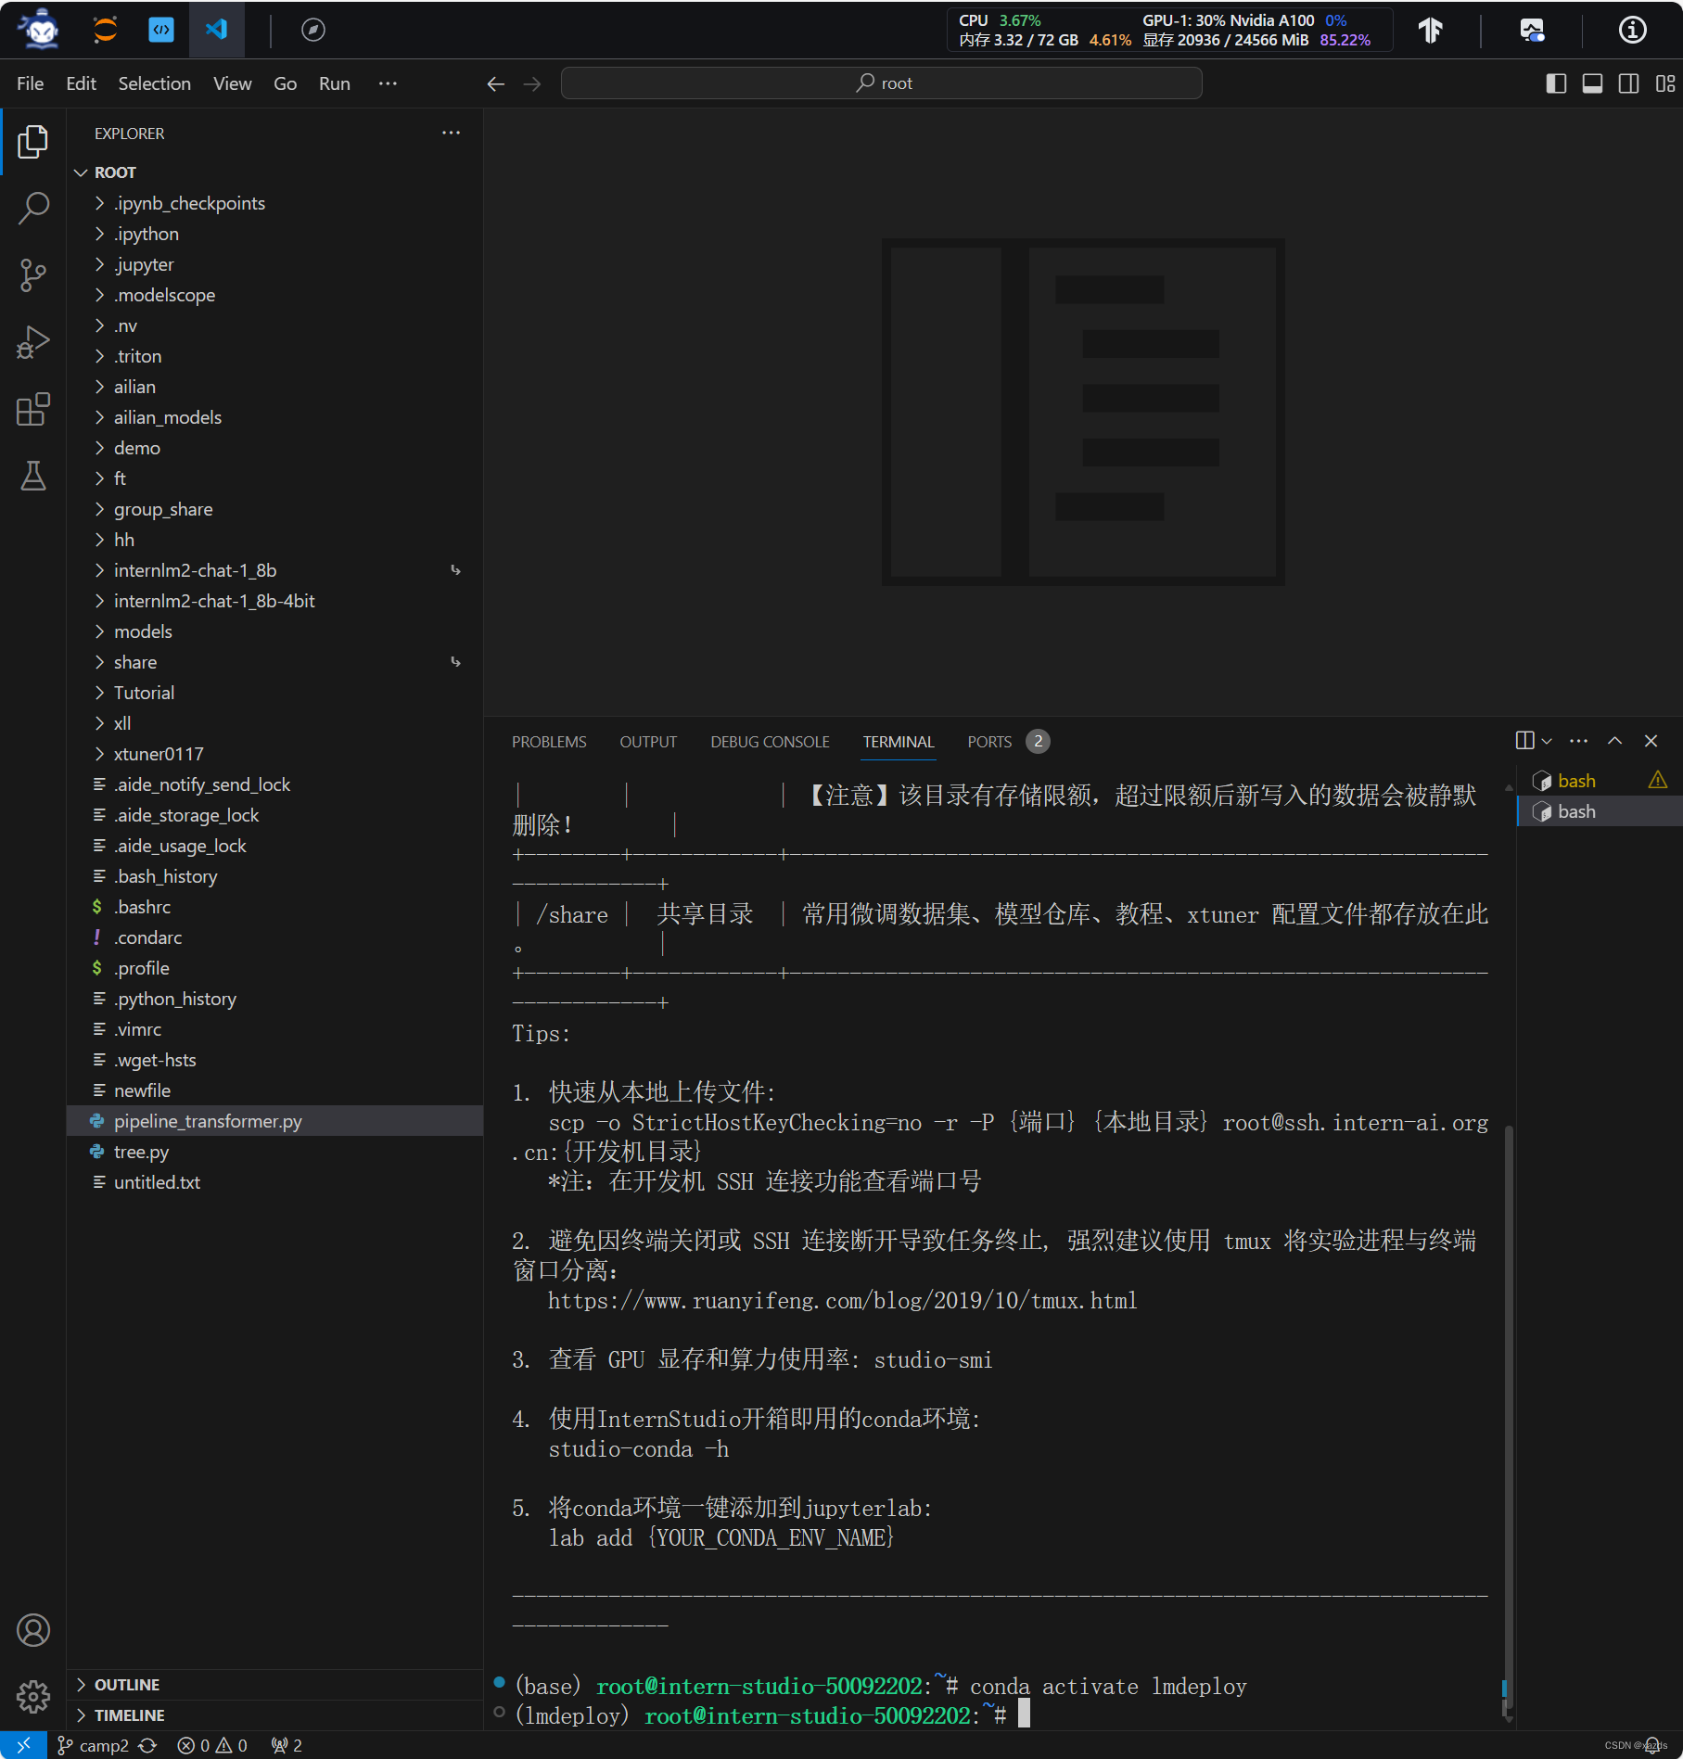Toggle secondary side bar visibility
Image resolution: width=1683 pixels, height=1759 pixels.
pyautogui.click(x=1629, y=83)
